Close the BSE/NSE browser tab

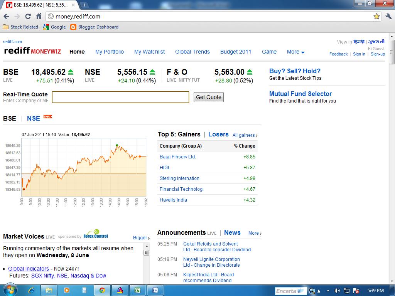[x=73, y=5]
